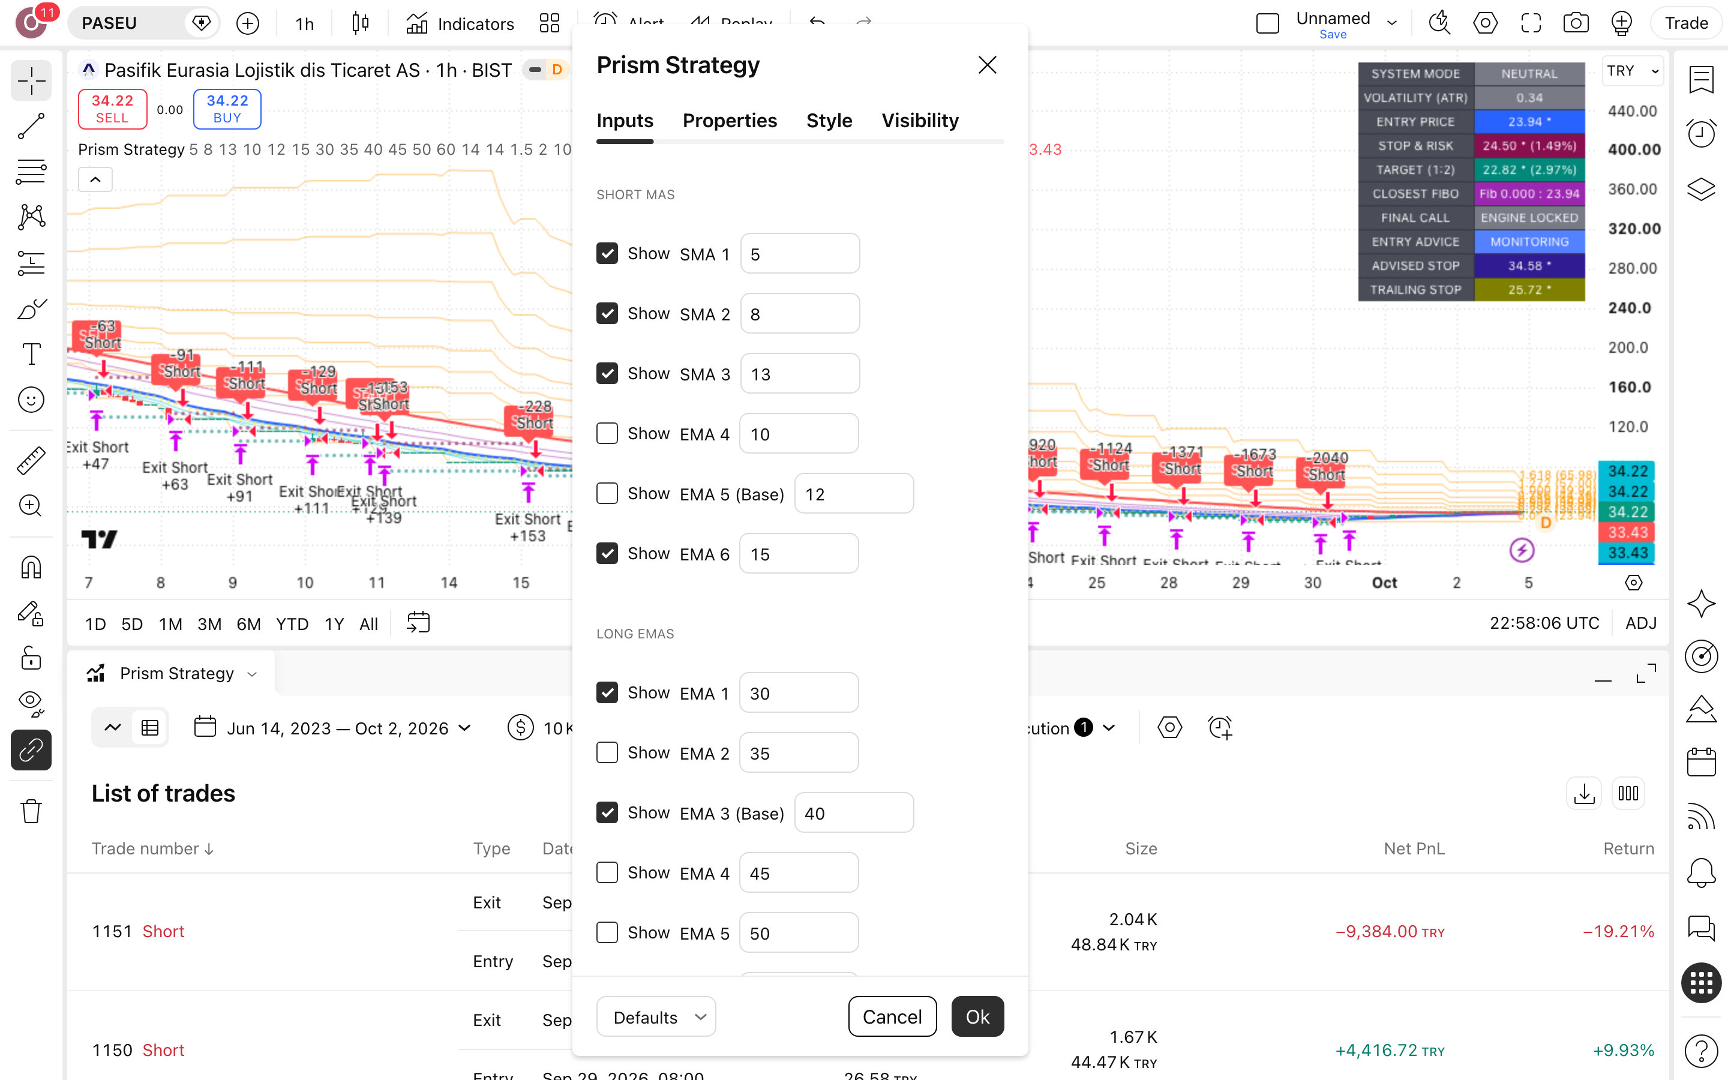Select the ruler measure tool
Image resolution: width=1728 pixels, height=1080 pixels.
point(31,461)
